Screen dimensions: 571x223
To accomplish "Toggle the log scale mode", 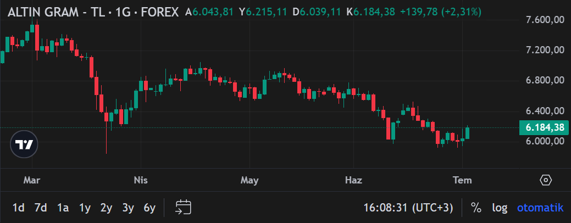I will pos(500,208).
